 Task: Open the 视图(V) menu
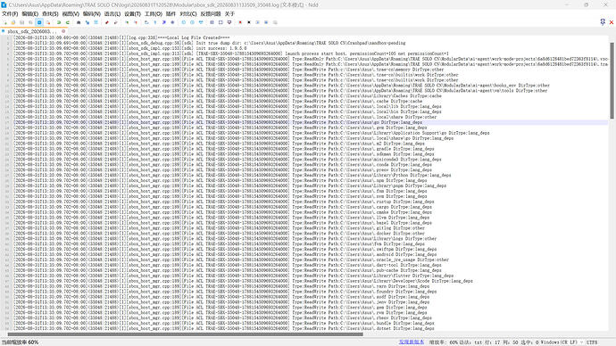click(71, 13)
